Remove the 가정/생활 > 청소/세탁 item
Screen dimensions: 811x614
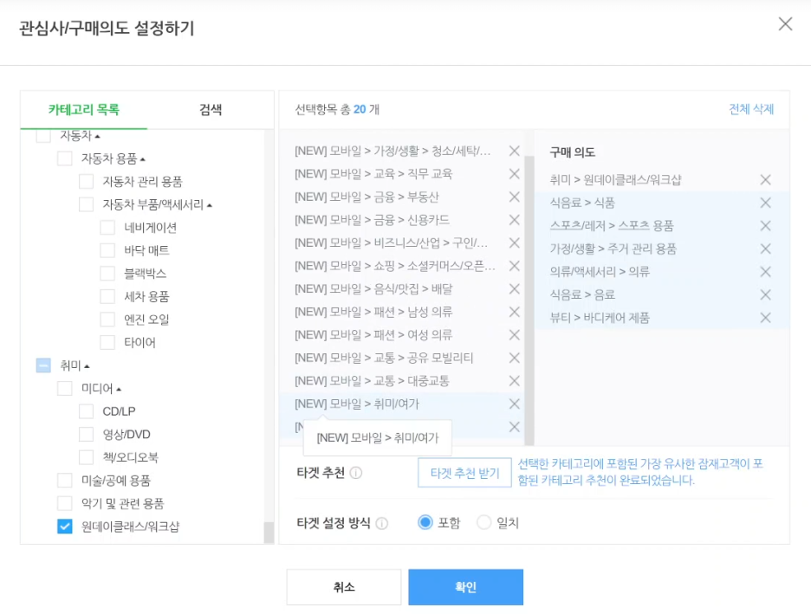(x=514, y=151)
